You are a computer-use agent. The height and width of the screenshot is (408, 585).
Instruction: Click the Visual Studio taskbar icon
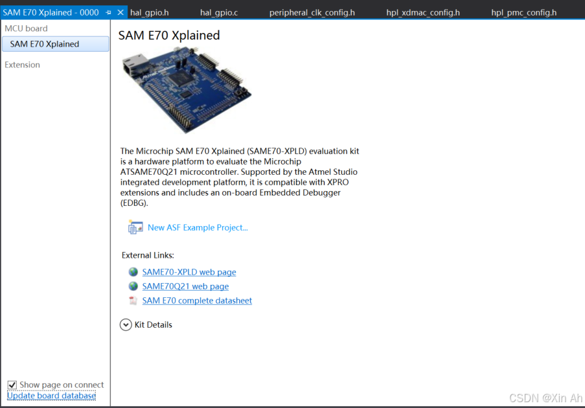[6, 11]
